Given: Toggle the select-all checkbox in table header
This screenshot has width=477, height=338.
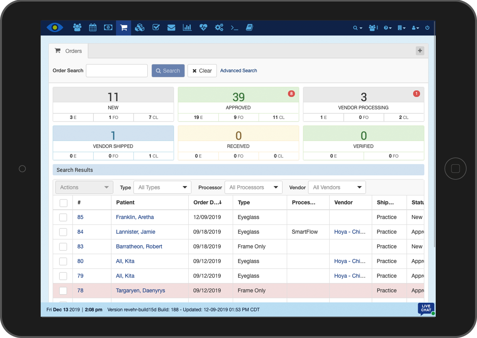Looking at the screenshot, I should [63, 202].
